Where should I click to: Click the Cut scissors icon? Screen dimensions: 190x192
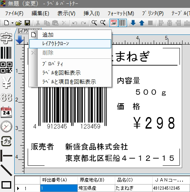pyautogui.click(x=38, y=23)
